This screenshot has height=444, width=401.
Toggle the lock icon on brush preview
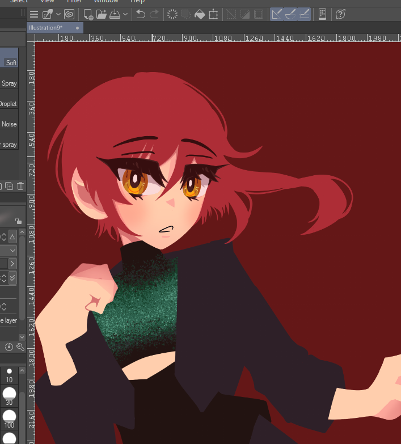click(x=18, y=221)
